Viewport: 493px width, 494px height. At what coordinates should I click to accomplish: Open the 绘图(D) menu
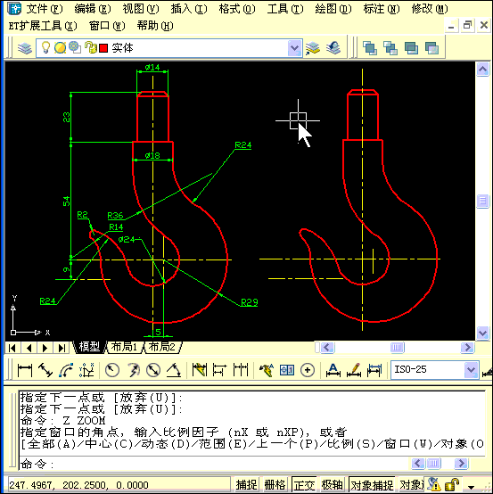pos(333,9)
